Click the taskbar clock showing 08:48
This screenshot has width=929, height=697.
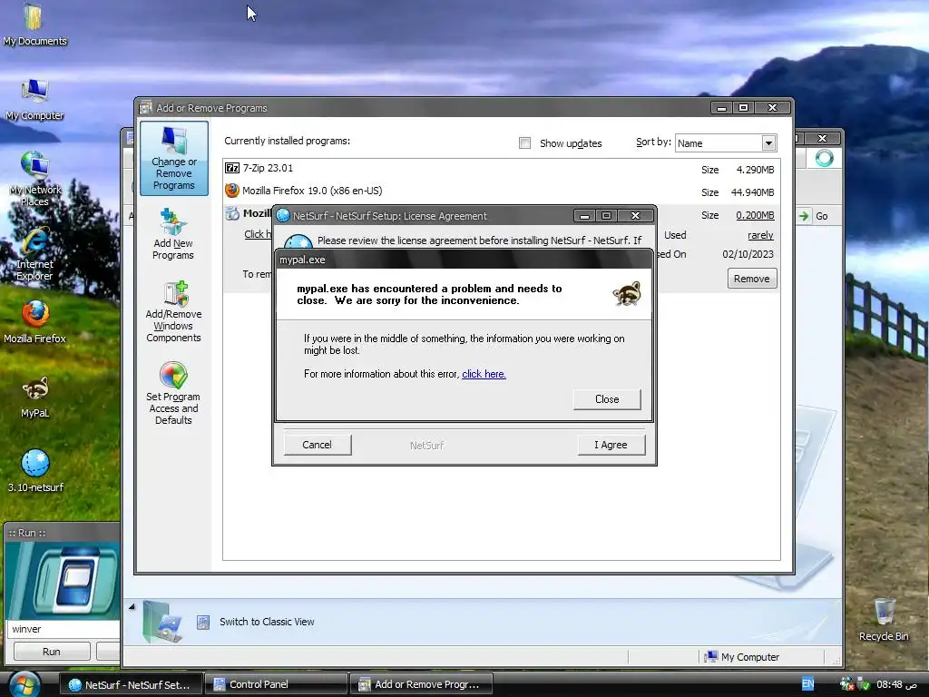point(895,684)
